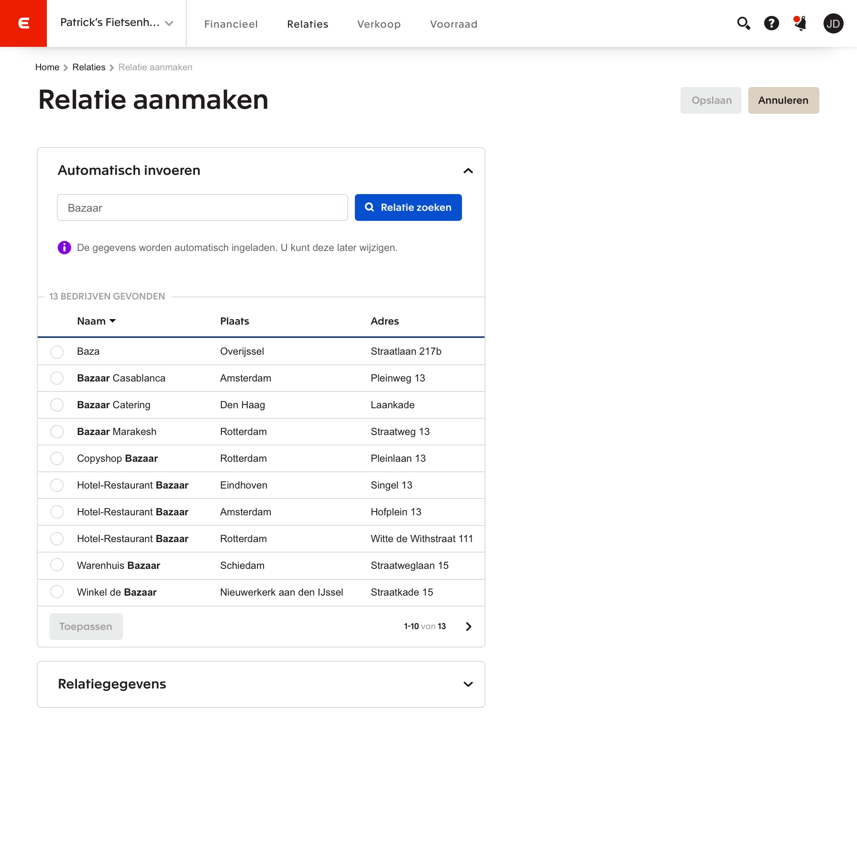Expand the Relatiegegevens section
Image resolution: width=857 pixels, height=865 pixels.
(468, 684)
